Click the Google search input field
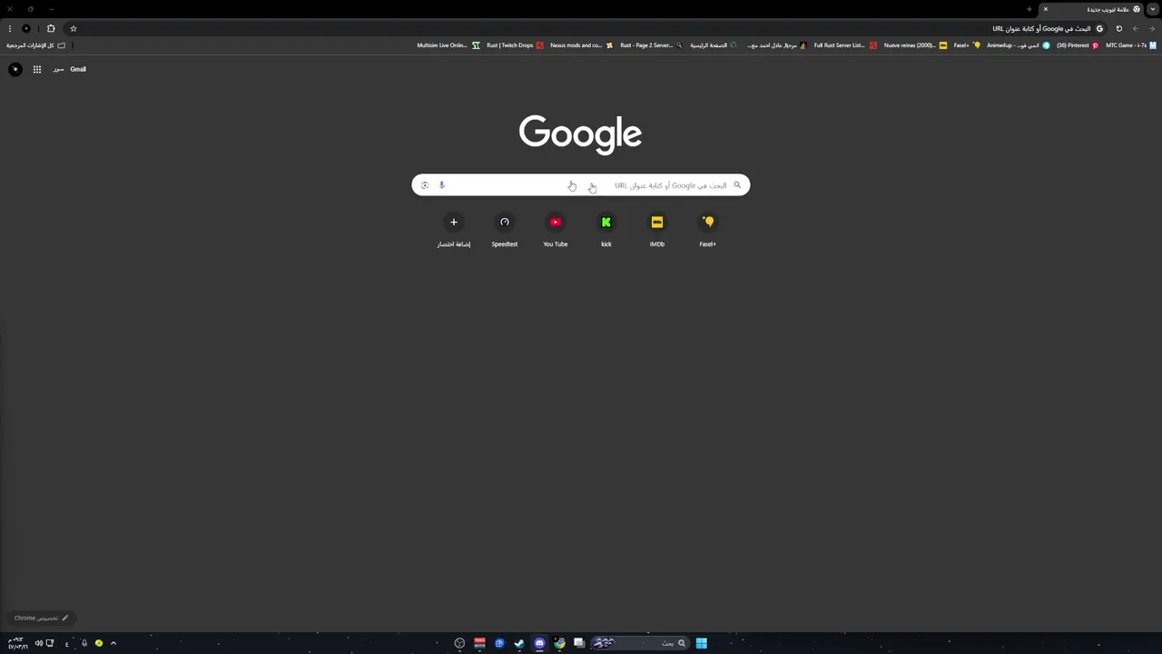The image size is (1162, 654). tap(581, 185)
